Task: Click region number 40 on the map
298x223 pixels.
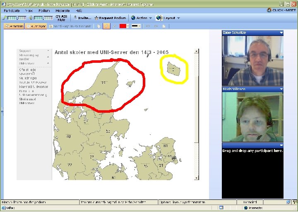Action: tap(69, 136)
